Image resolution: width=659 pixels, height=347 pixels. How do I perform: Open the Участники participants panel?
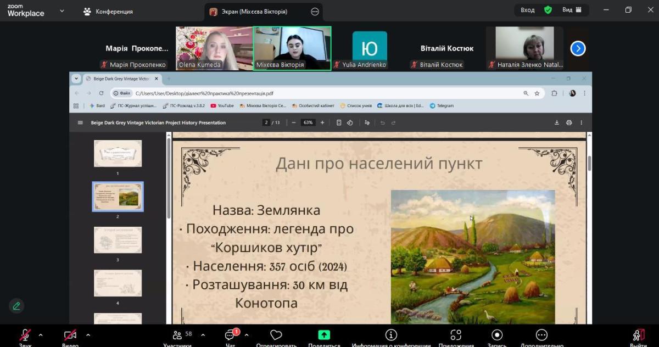pyautogui.click(x=177, y=335)
